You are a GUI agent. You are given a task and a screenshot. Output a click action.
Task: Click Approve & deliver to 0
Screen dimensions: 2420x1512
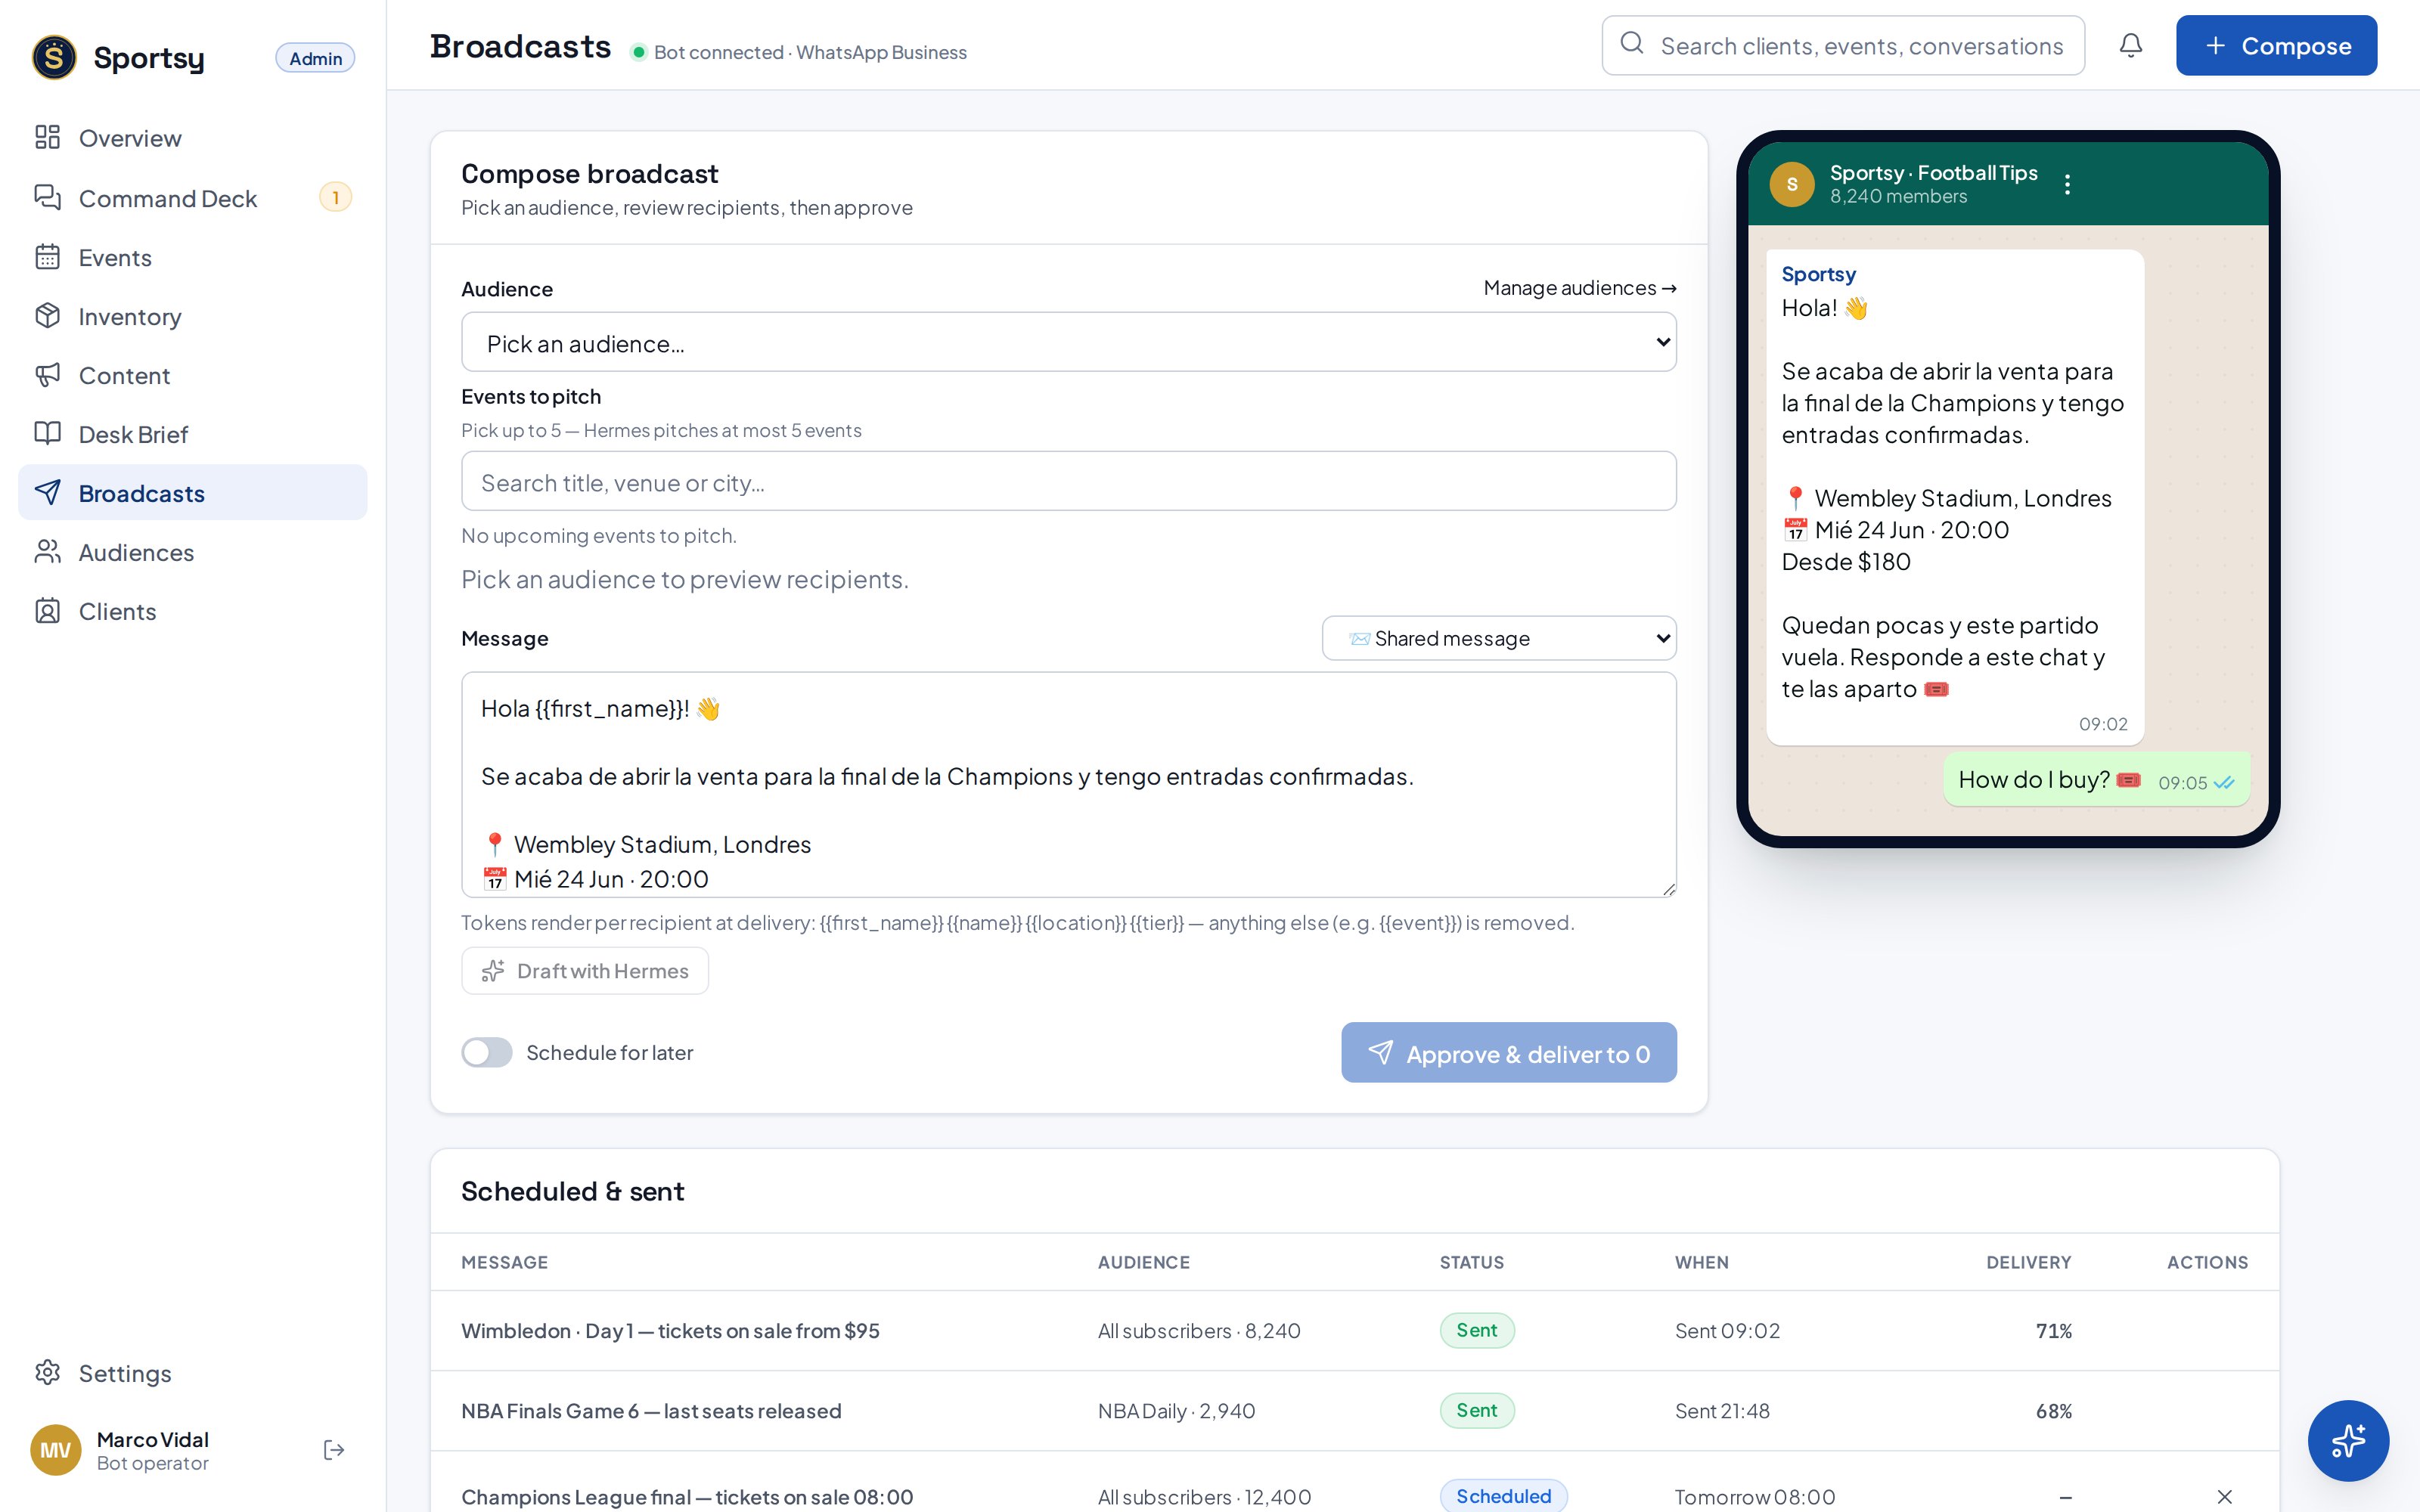pos(1508,1052)
